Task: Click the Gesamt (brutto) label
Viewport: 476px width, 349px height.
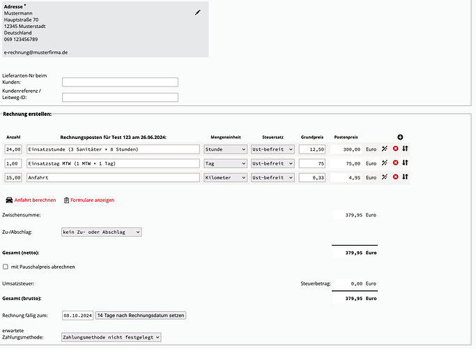Action: coord(22,298)
